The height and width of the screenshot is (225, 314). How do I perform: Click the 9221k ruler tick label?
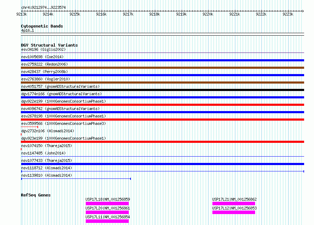coord(235,14)
